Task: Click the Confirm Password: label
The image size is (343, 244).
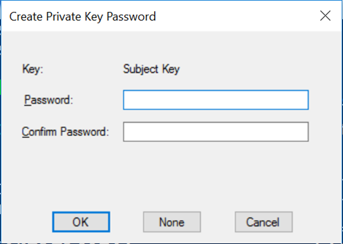Action: pos(65,132)
